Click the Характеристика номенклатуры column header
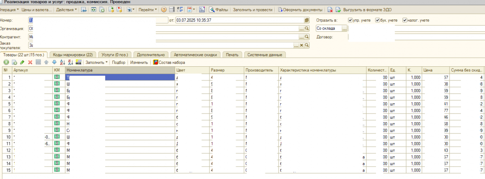This screenshot has width=485, height=179. tap(322, 70)
